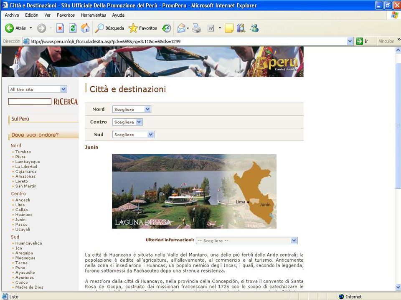This screenshot has height=300, width=401.
Task: Open the Tumbes destination link
Action: tap(23, 152)
